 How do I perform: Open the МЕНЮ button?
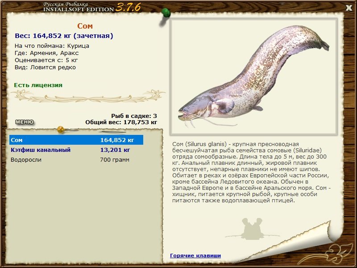pos(25,122)
